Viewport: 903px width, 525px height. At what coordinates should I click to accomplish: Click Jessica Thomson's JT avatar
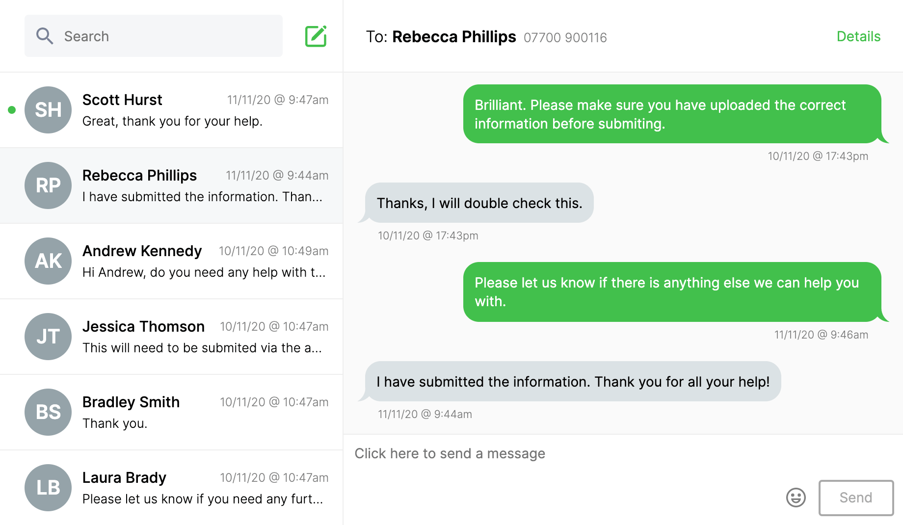click(48, 337)
